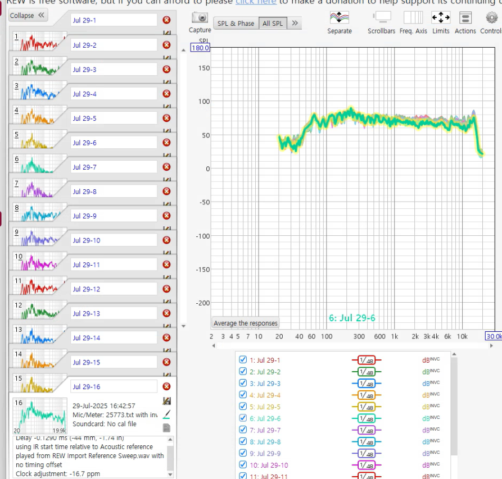The height and width of the screenshot is (479, 502).
Task: Uncheck trace 1: Jul 29-1
Action: pos(243,360)
